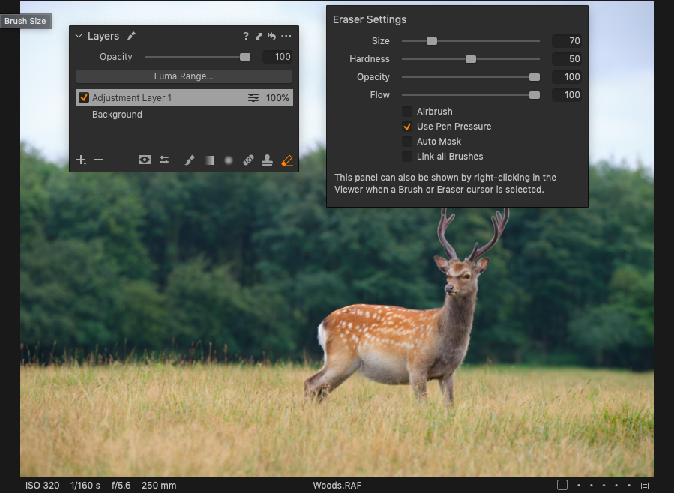Adjust the Eraser Flow slider
Screen dimensions: 674x493
(x=535, y=95)
